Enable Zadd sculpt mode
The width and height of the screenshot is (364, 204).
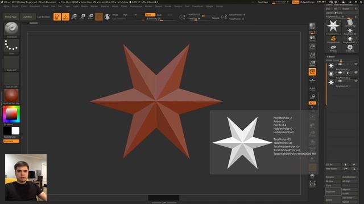coord(150,15)
